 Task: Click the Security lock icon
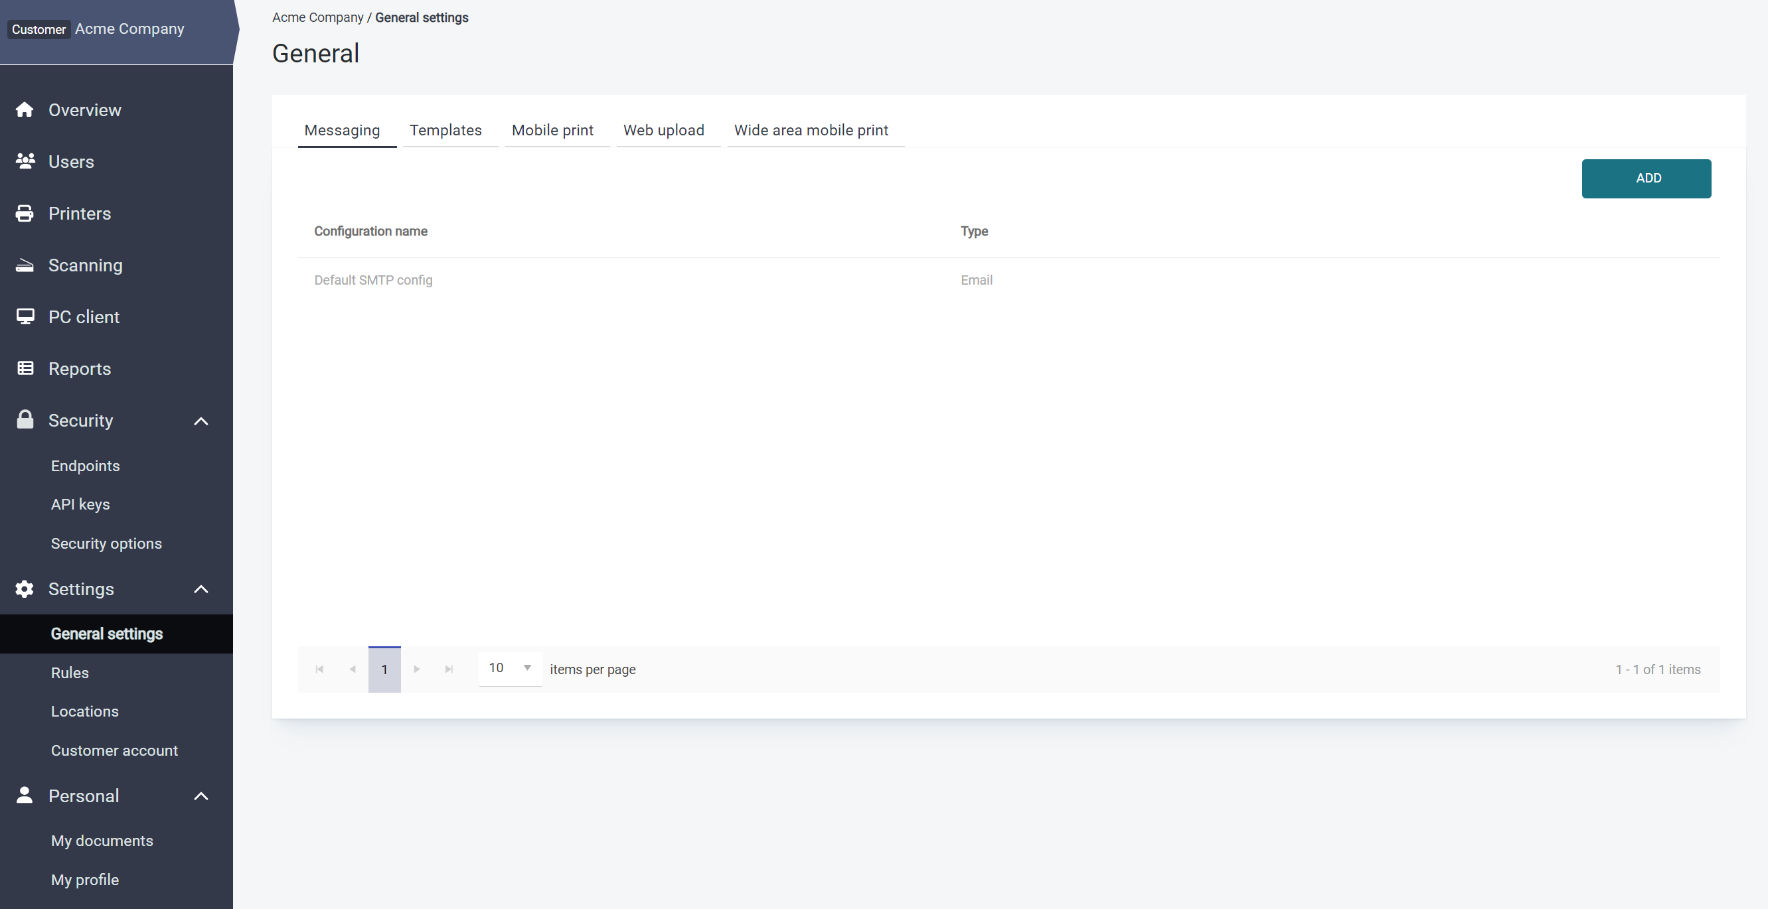(25, 420)
